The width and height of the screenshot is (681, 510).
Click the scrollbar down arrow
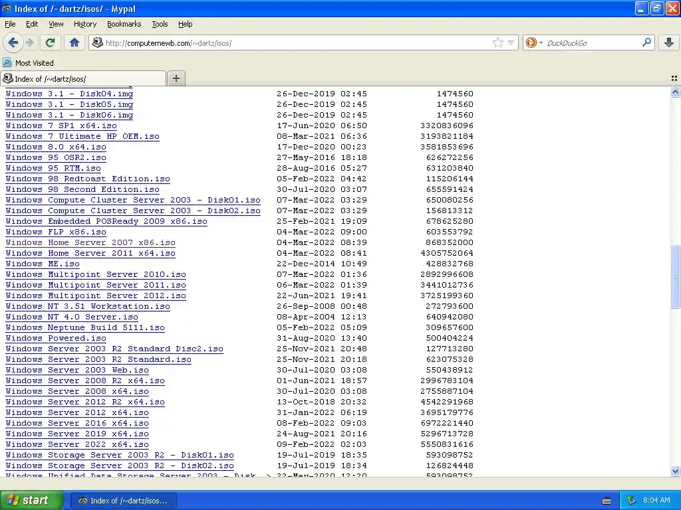tap(675, 471)
